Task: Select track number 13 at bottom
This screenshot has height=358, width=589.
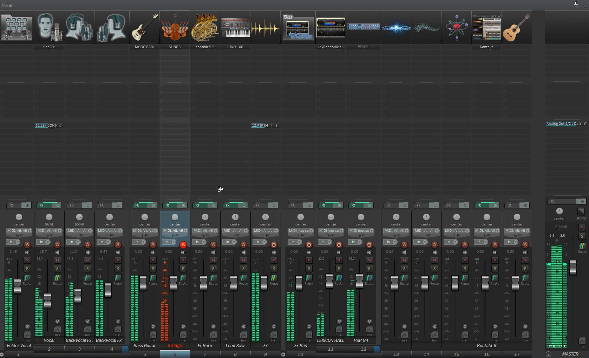Action: tap(396, 354)
